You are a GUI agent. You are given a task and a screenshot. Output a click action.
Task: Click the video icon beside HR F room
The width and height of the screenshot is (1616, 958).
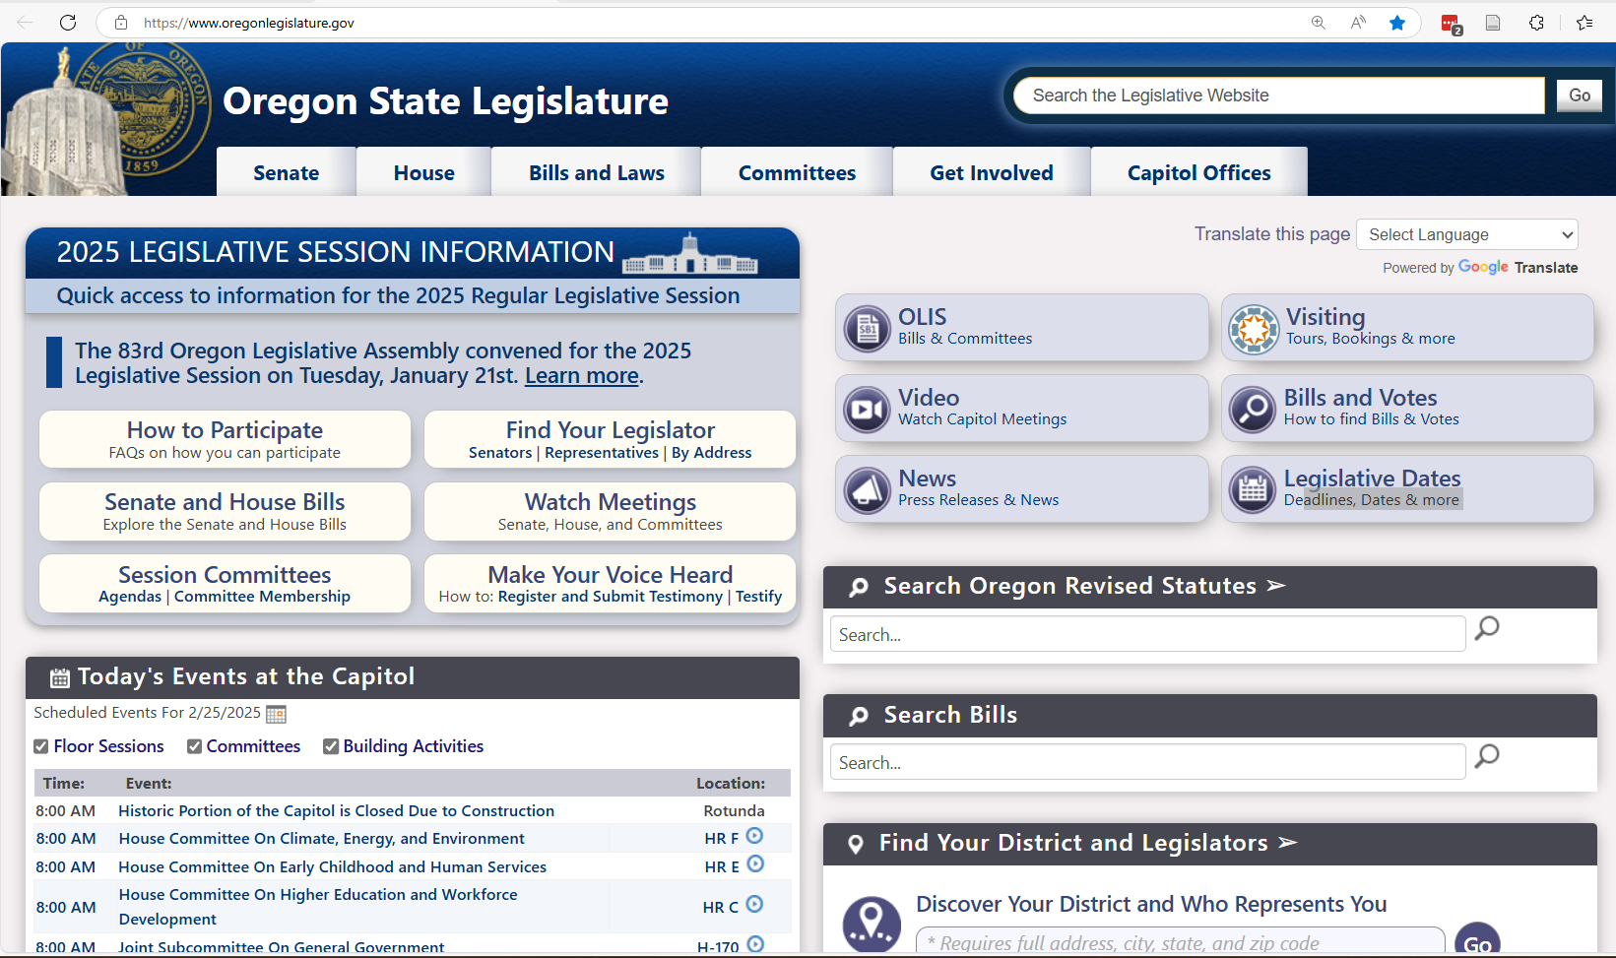coord(754,836)
